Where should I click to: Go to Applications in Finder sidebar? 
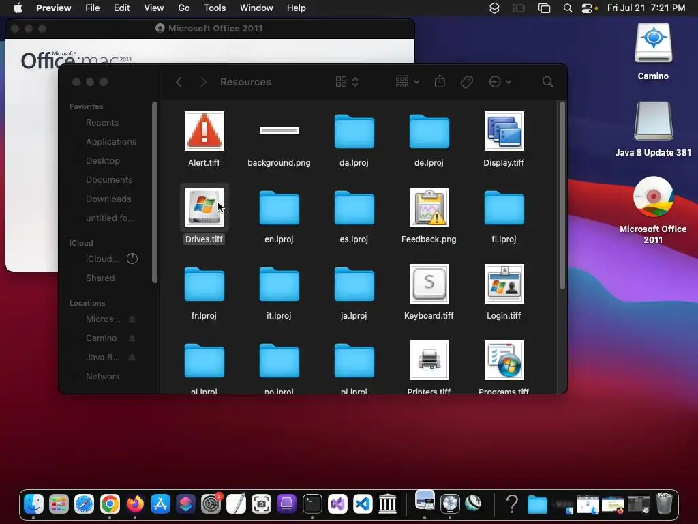111,142
